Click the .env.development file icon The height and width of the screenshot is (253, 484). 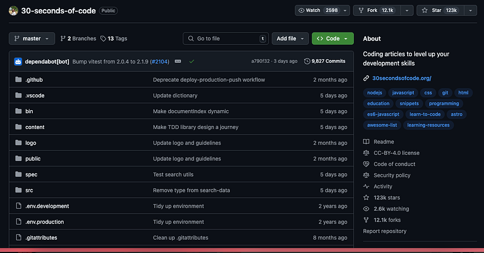tap(19, 206)
